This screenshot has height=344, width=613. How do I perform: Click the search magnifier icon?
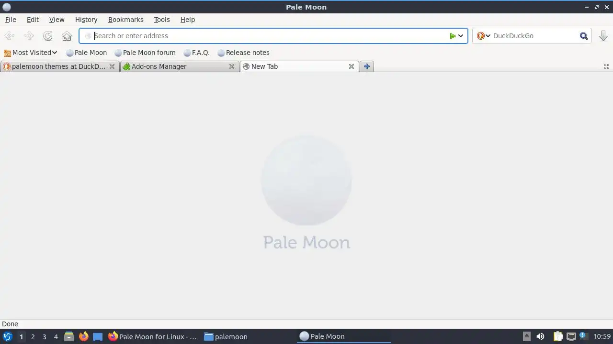click(583, 36)
